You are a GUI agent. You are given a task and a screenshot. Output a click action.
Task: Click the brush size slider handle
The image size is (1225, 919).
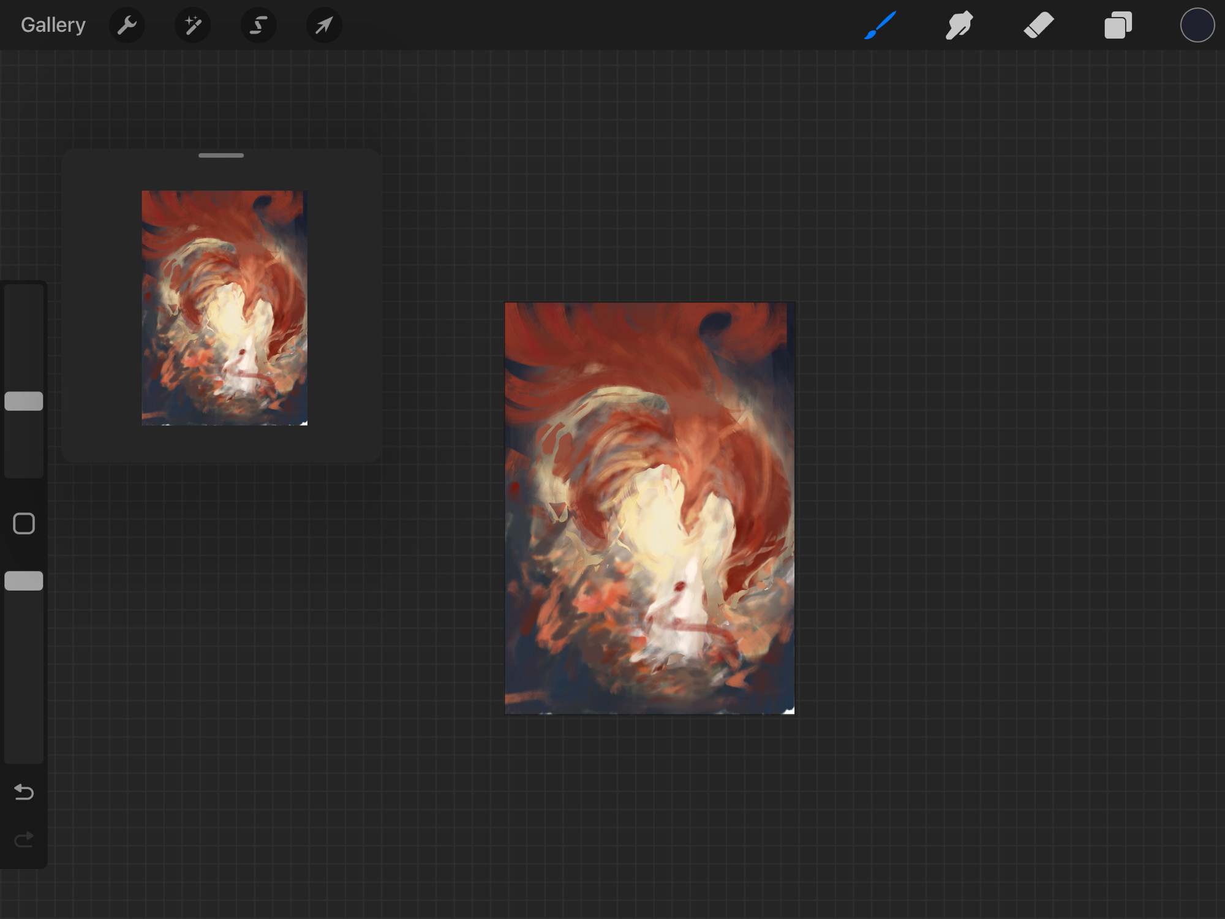(24, 401)
